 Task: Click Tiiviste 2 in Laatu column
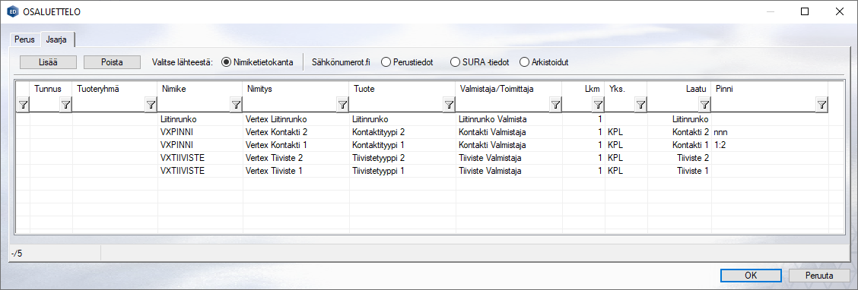679,158
